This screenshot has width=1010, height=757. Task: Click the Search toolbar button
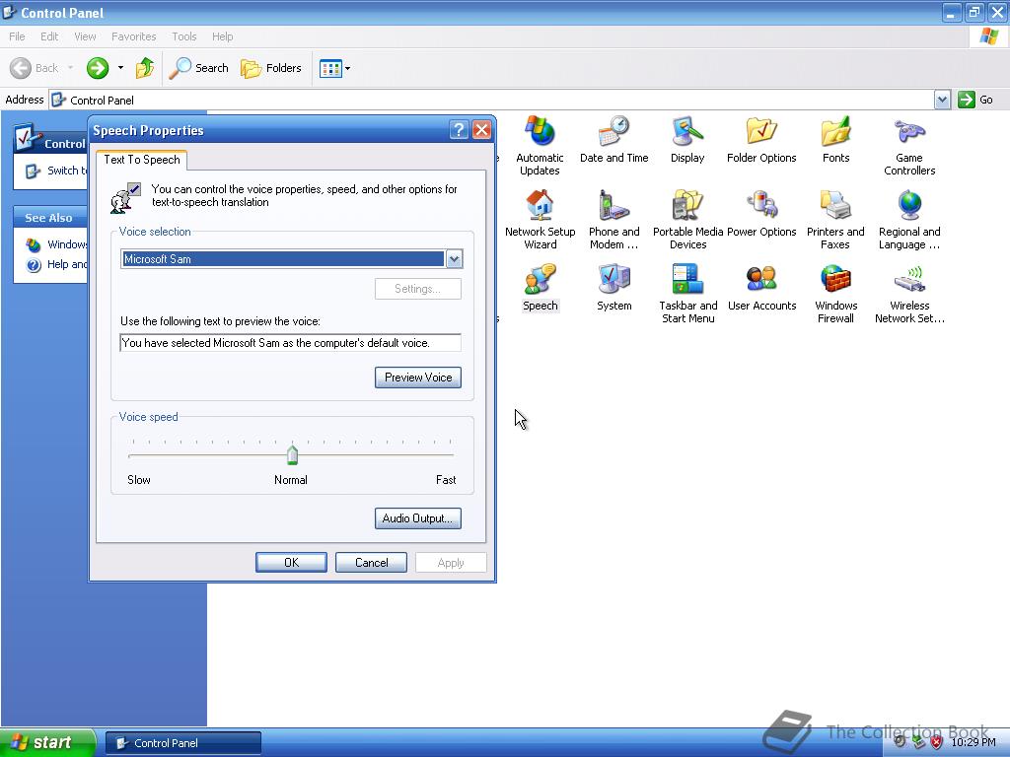(198, 68)
